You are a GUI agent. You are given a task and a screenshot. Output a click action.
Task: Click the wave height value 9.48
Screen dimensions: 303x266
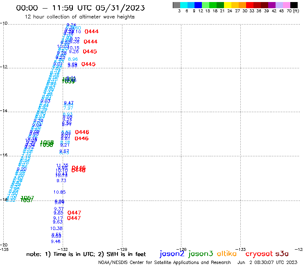coord(56,241)
